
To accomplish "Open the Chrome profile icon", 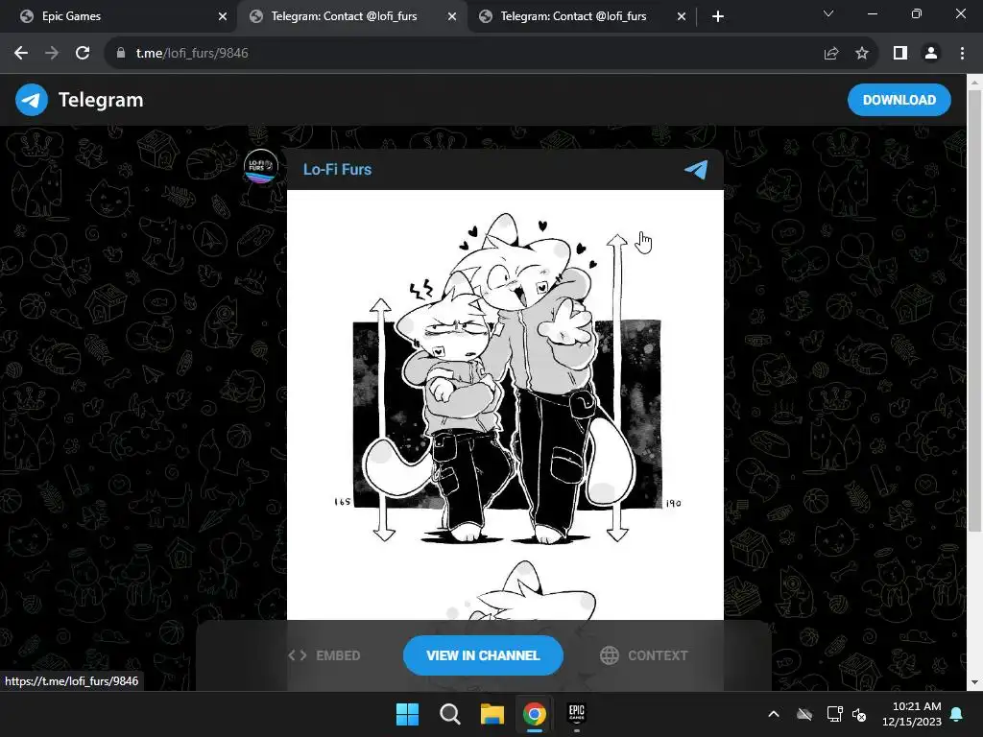I will 931,54.
